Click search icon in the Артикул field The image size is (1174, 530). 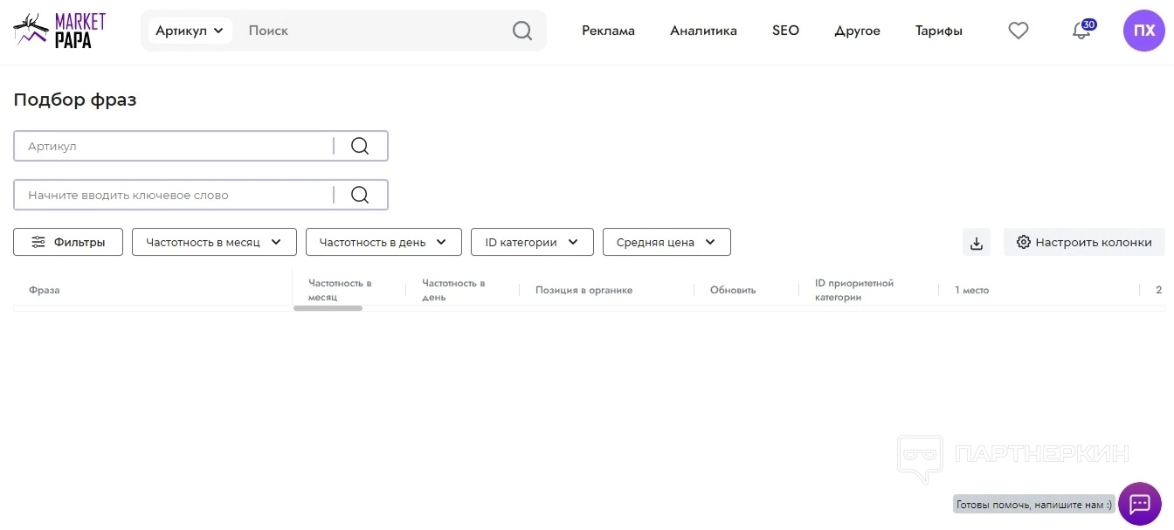360,146
